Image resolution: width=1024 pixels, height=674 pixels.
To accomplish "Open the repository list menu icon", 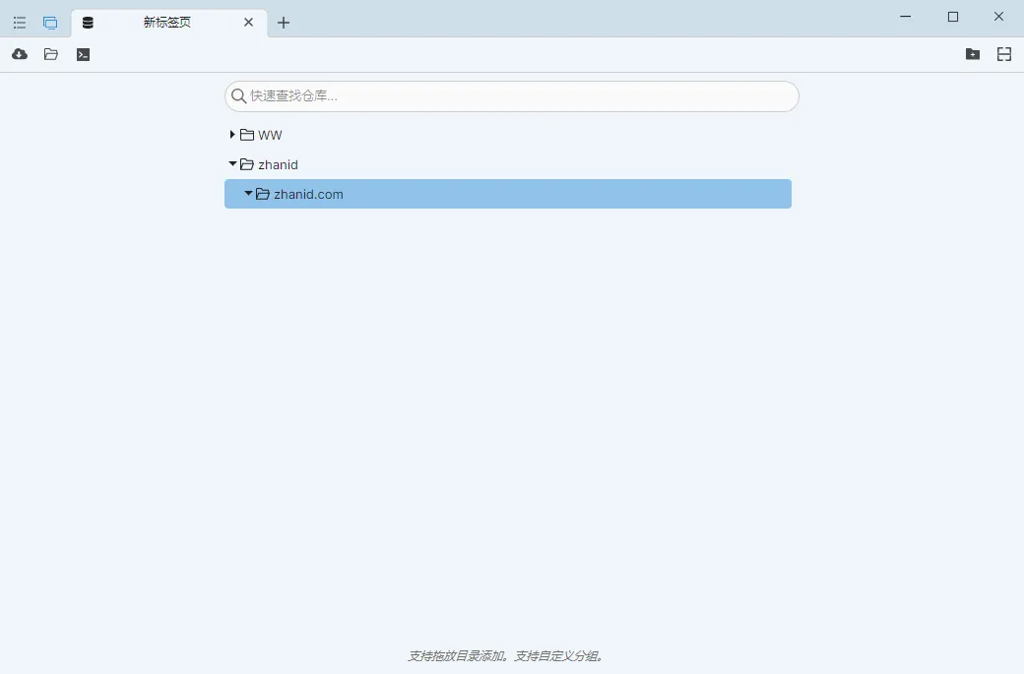I will [x=19, y=22].
